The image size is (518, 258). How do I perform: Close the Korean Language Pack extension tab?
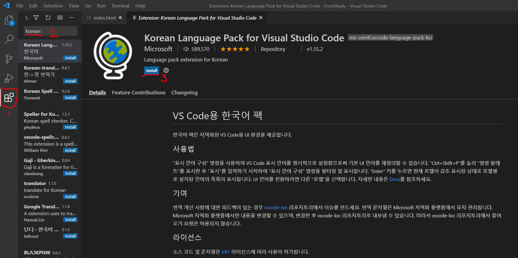click(x=261, y=18)
